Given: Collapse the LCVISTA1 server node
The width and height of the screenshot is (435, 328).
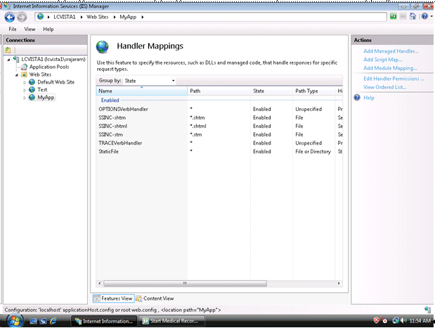Looking at the screenshot, I should [8, 59].
